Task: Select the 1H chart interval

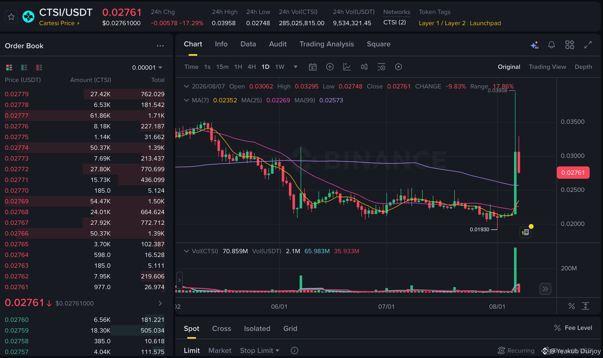Action: coord(238,67)
